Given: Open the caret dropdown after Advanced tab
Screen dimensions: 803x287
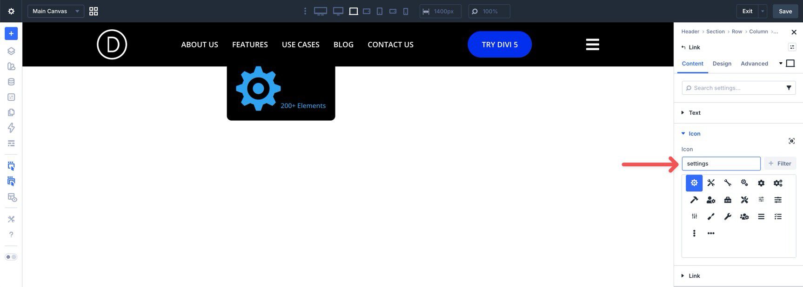Looking at the screenshot, I should (781, 63).
